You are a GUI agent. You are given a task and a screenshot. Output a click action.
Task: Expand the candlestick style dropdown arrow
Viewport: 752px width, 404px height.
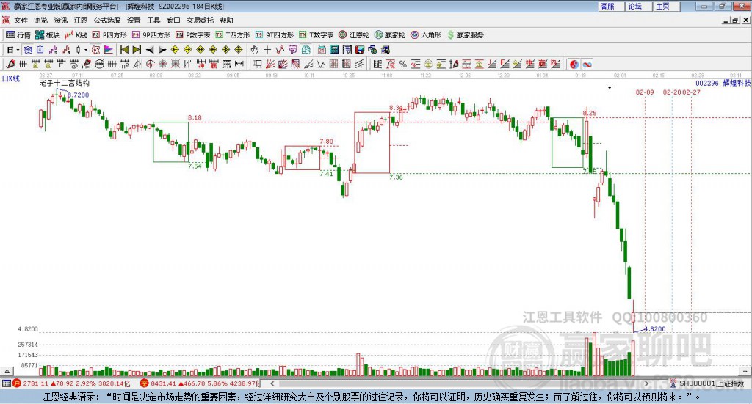(x=86, y=50)
